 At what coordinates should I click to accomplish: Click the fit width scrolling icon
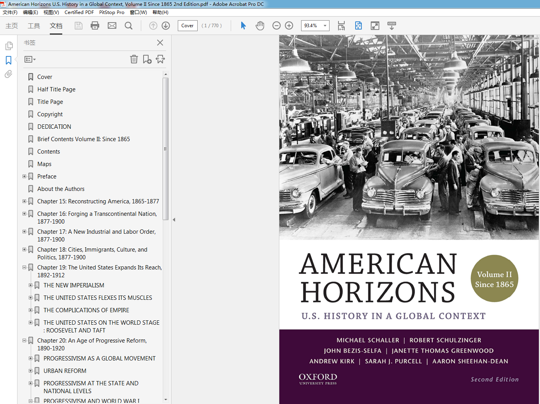pos(341,26)
